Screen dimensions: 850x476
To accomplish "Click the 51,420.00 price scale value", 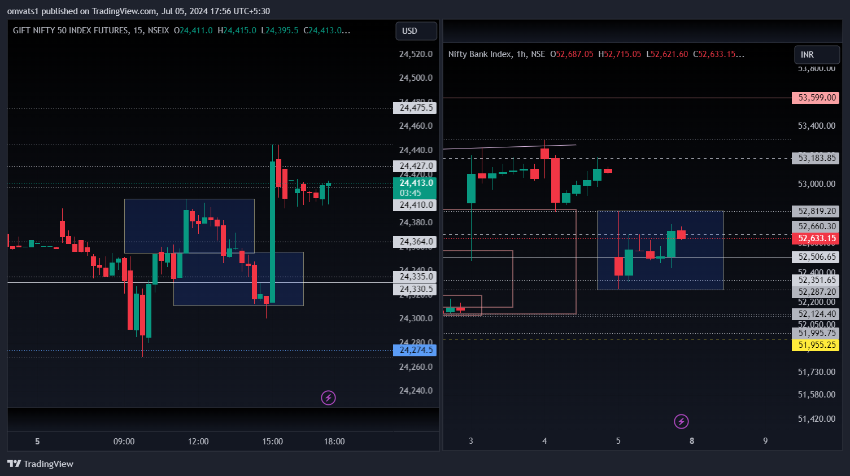I will (x=817, y=419).
